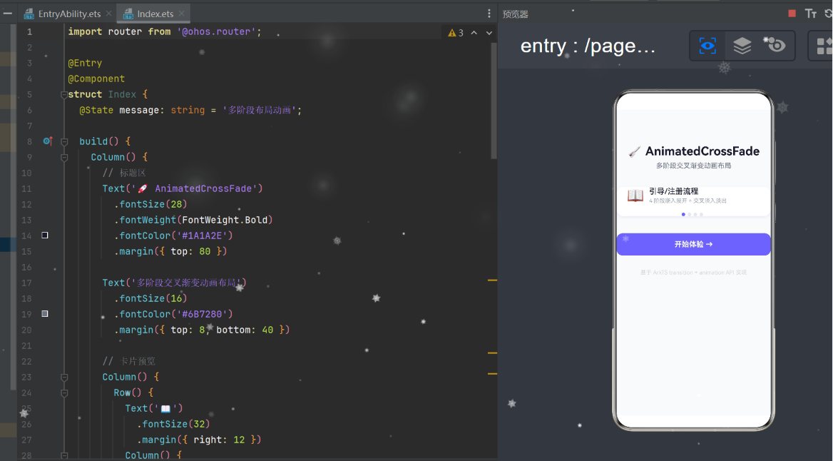The height and width of the screenshot is (461, 833).
Task: Open color picker for #6B7280 swatch
Action: [x=45, y=314]
